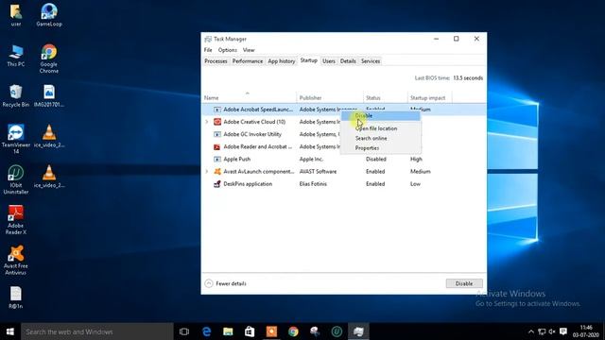Open the Action Center notifications icon
Image resolution: width=605 pixels, height=340 pixels.
click(563, 331)
